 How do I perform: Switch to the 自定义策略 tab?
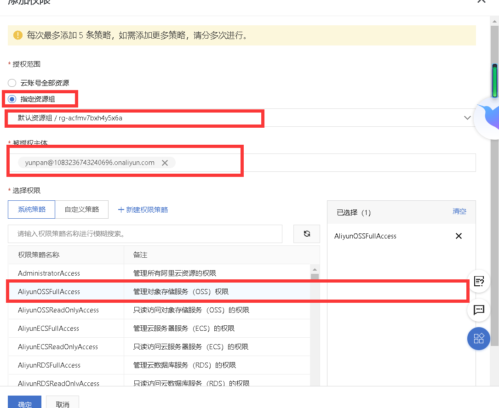pyautogui.click(x=82, y=210)
